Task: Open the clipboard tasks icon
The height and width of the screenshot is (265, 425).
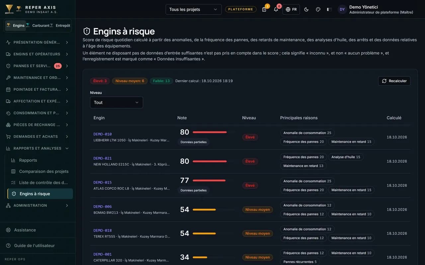Action: (264, 9)
